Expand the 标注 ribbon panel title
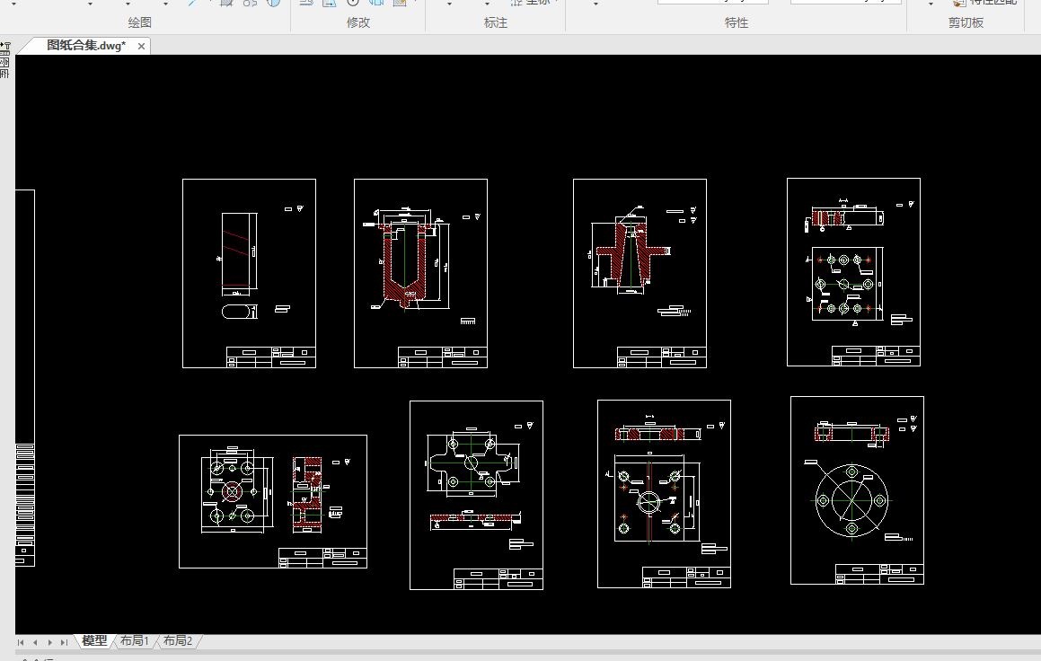 [495, 22]
